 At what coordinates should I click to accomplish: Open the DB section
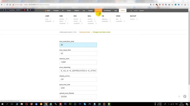click(x=103, y=16)
